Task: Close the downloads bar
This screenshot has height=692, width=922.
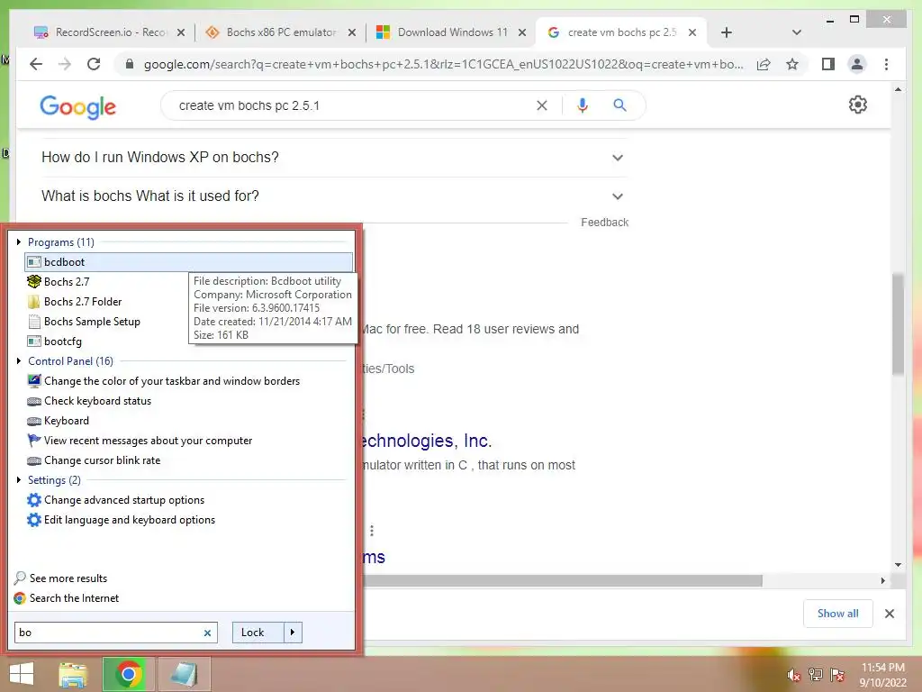Action: pyautogui.click(x=890, y=614)
